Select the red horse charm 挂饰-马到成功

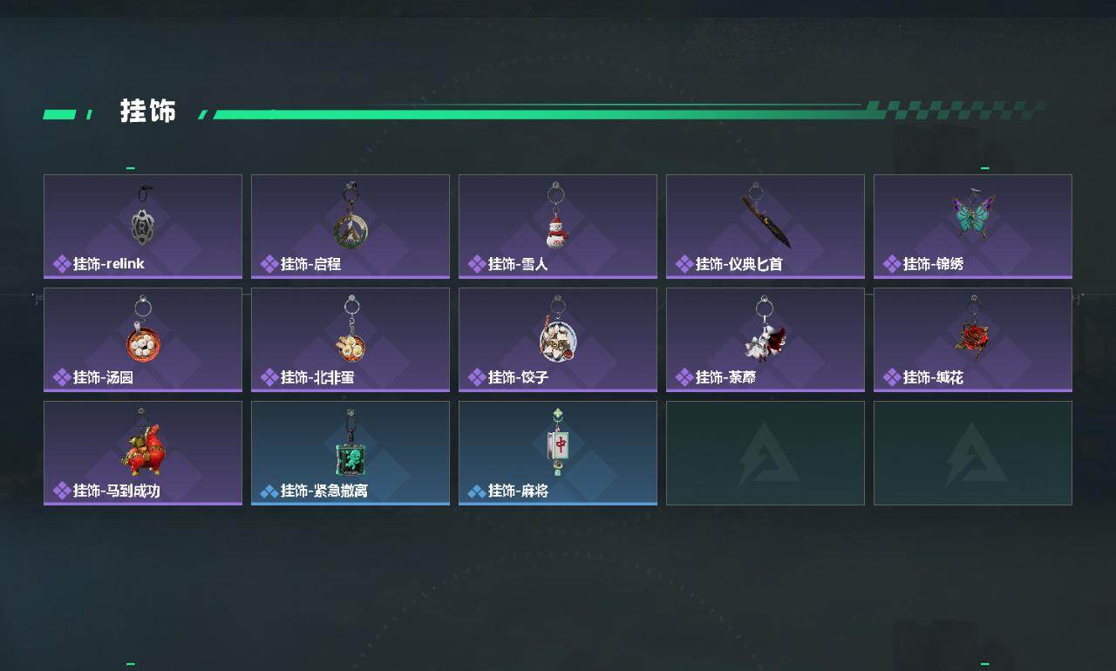(142, 443)
